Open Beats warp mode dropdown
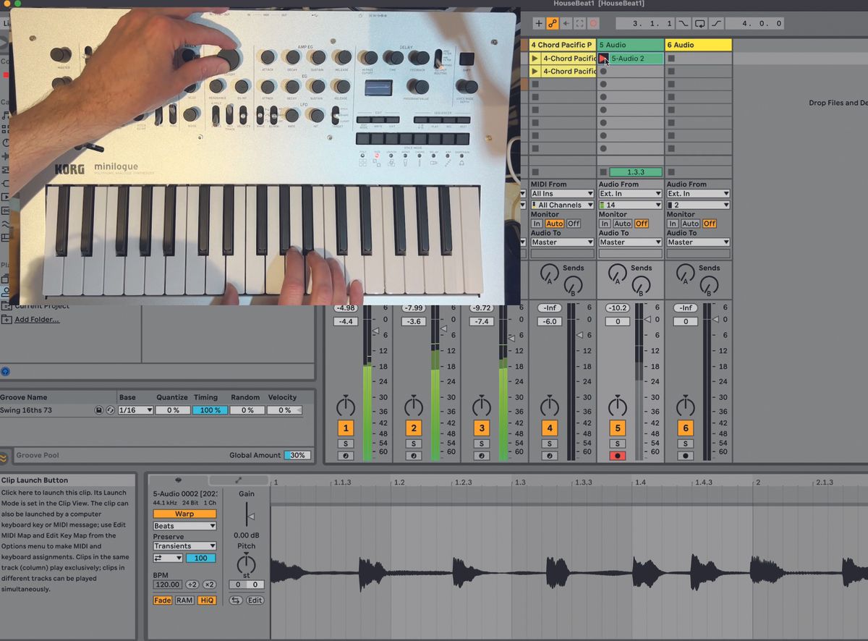The height and width of the screenshot is (641, 868). [184, 526]
